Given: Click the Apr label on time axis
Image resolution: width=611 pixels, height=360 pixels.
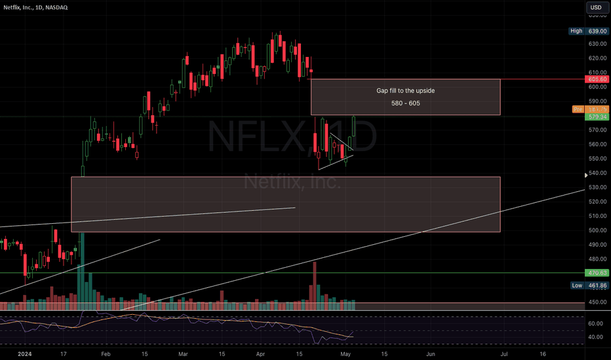Looking at the screenshot, I should coord(260,354).
